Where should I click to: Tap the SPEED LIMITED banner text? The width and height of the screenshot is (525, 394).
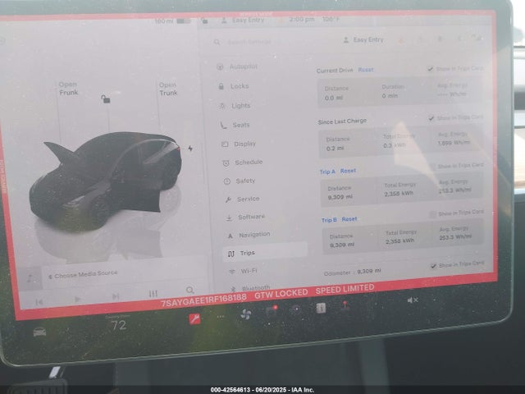click(x=345, y=289)
